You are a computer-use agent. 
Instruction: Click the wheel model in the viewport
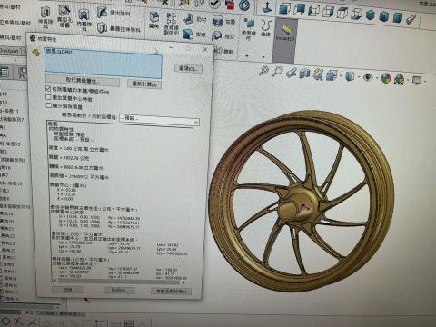302,201
